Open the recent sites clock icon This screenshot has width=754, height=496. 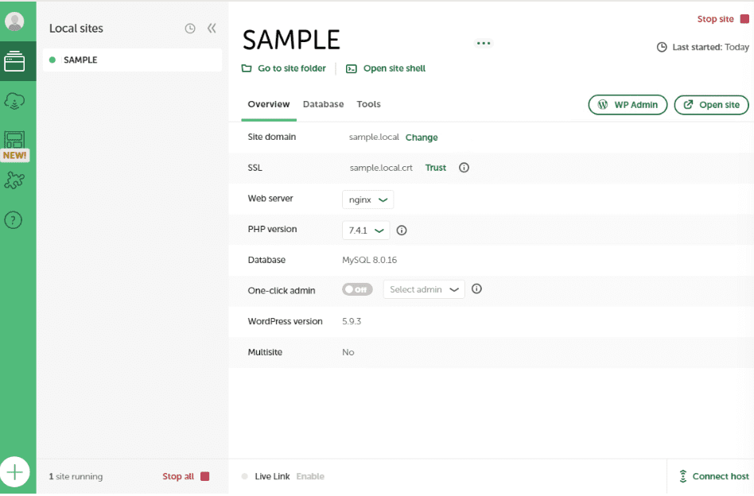click(190, 29)
